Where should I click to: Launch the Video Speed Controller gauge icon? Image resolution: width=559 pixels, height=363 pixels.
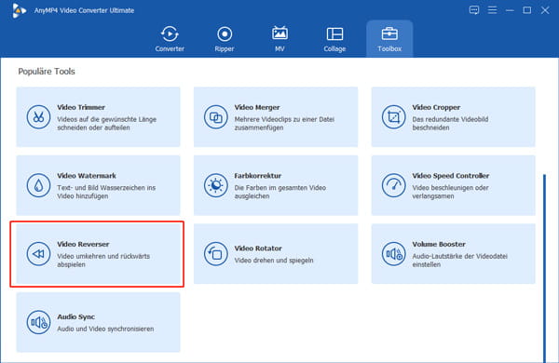393,185
